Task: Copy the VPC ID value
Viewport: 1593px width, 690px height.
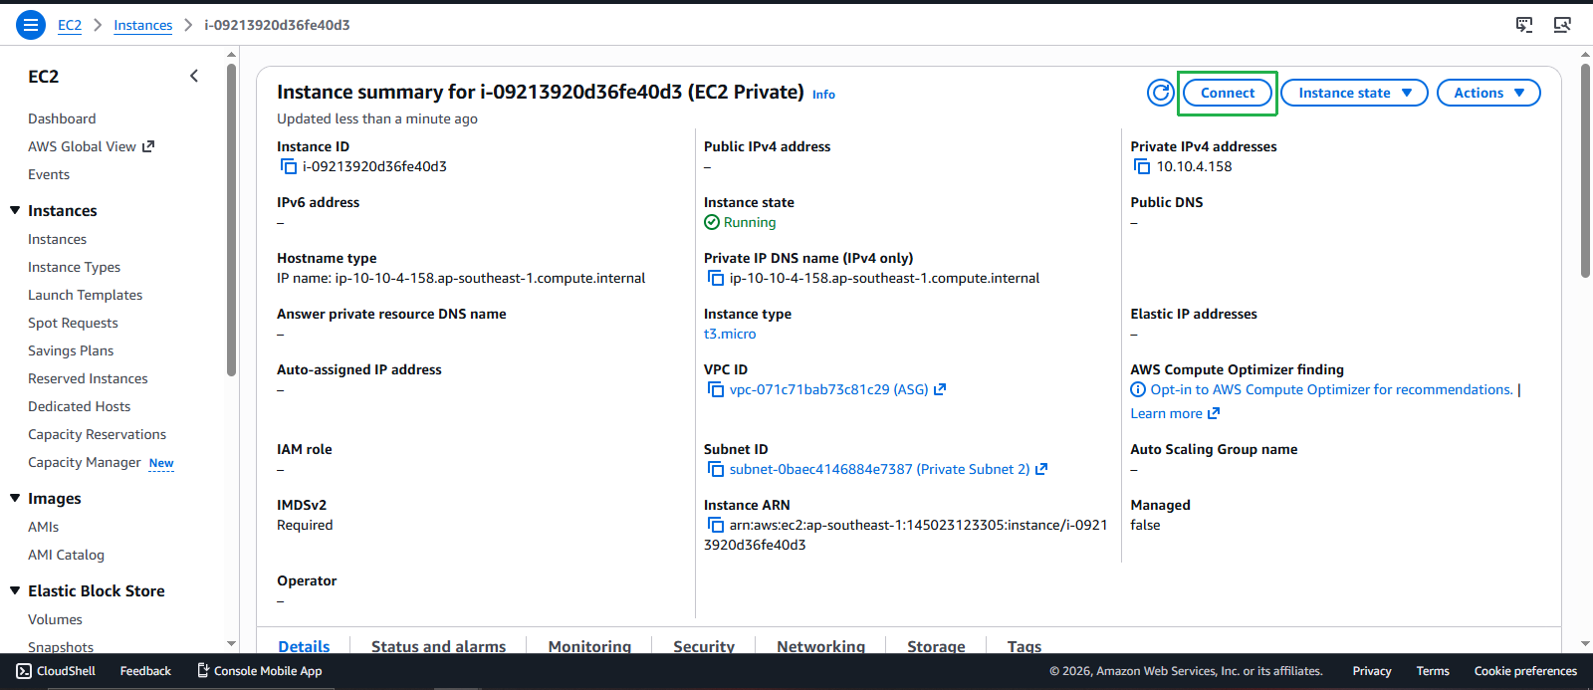Action: coord(715,389)
